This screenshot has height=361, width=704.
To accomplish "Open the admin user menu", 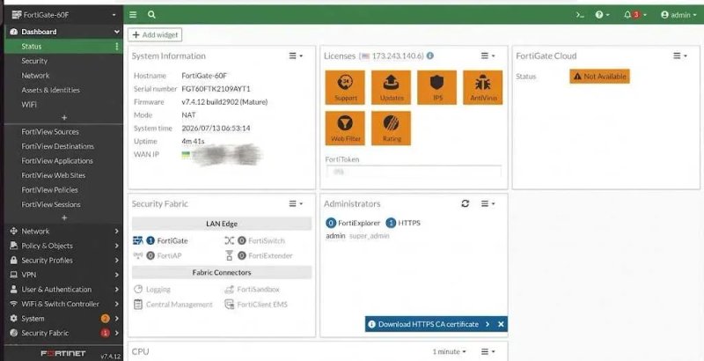I will coord(678,15).
